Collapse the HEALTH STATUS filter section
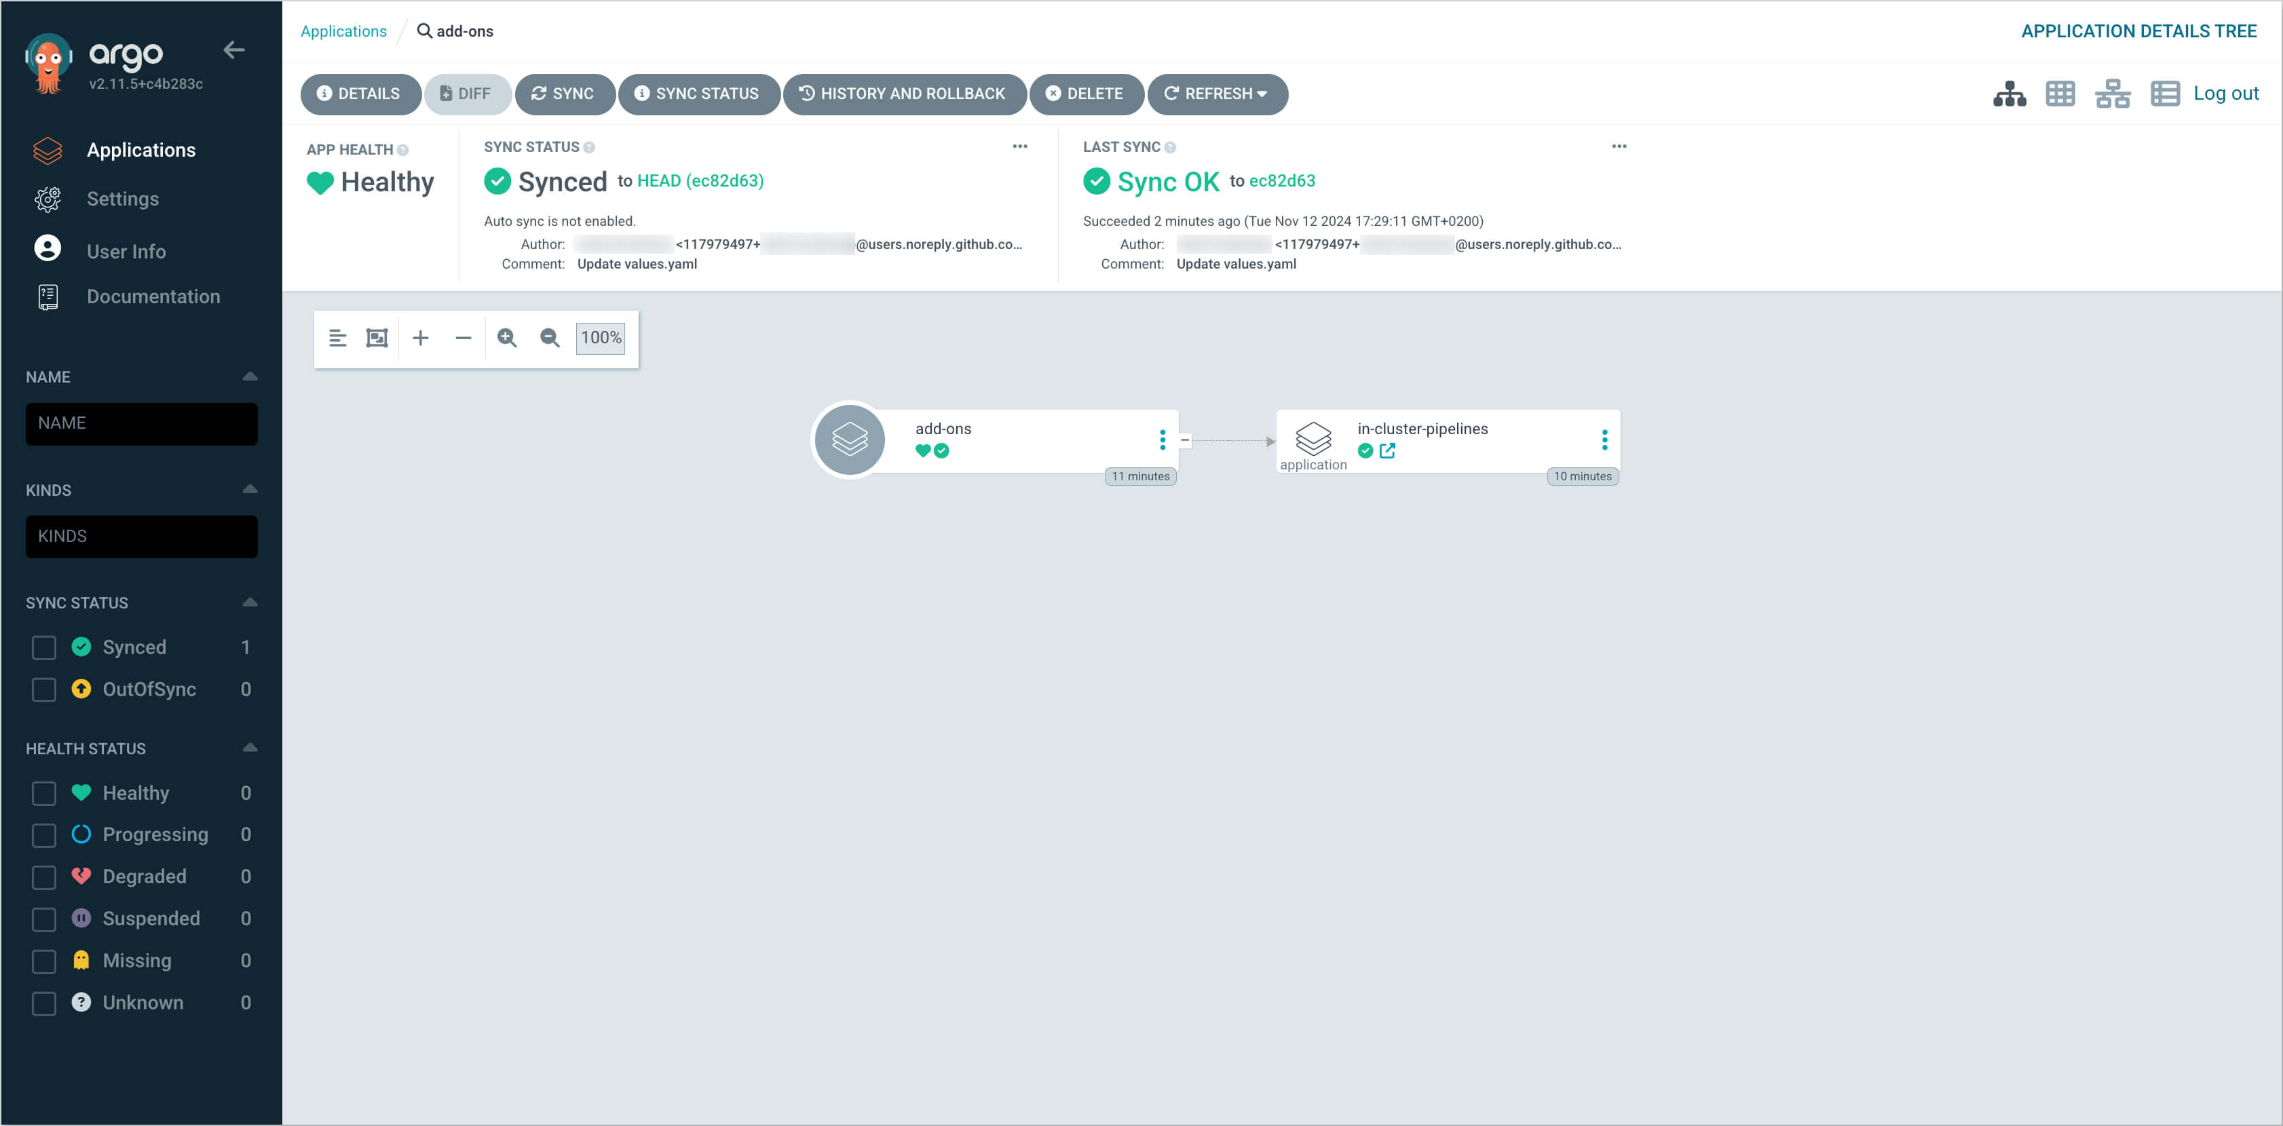 (250, 748)
